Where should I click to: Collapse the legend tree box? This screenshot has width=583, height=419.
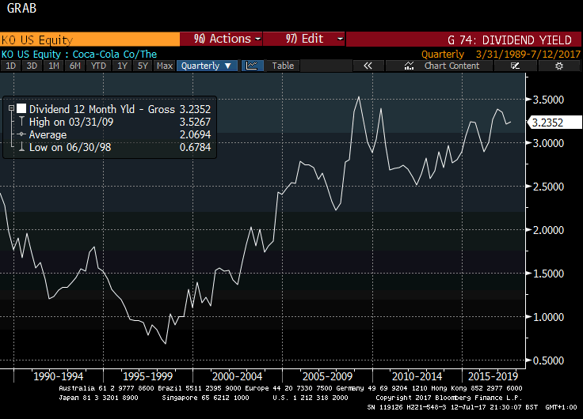[x=10, y=108]
